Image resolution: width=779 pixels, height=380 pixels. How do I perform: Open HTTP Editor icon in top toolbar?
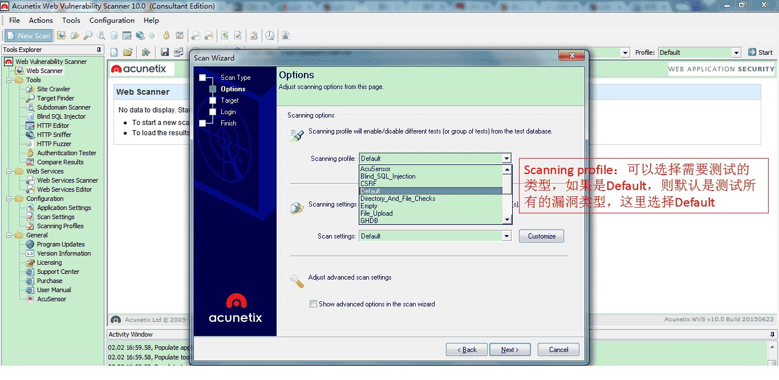pyautogui.click(x=127, y=35)
